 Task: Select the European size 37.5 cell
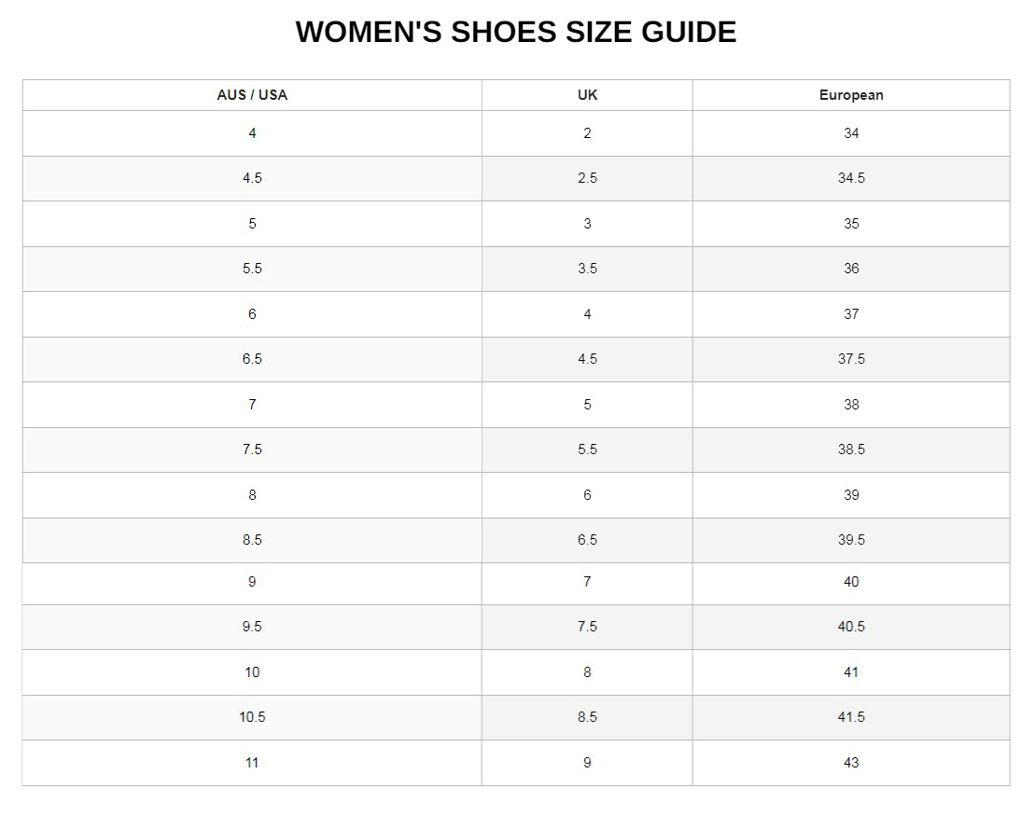(x=851, y=359)
